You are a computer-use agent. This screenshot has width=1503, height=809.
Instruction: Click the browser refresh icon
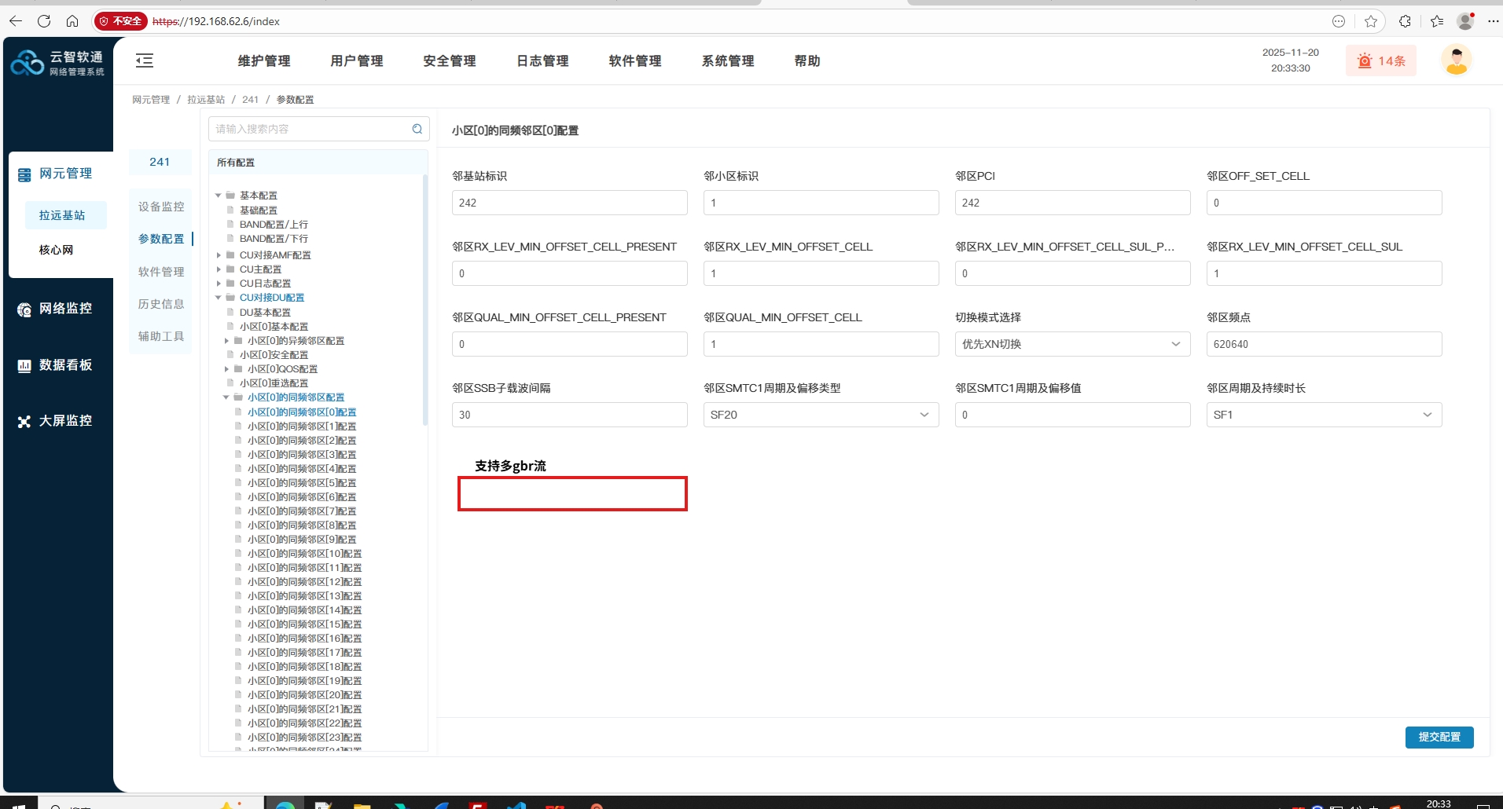click(x=44, y=21)
